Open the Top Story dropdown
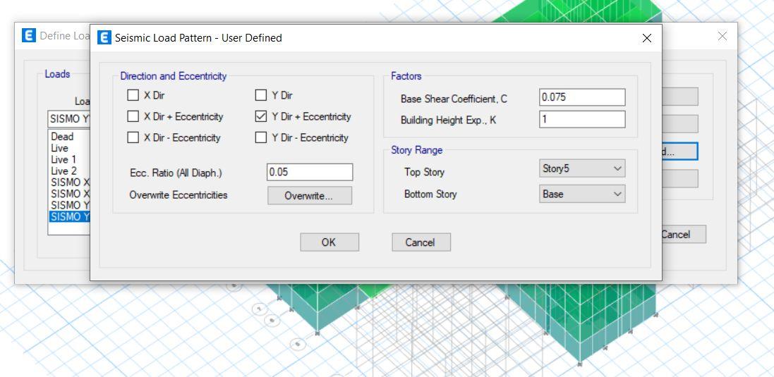 coord(582,168)
